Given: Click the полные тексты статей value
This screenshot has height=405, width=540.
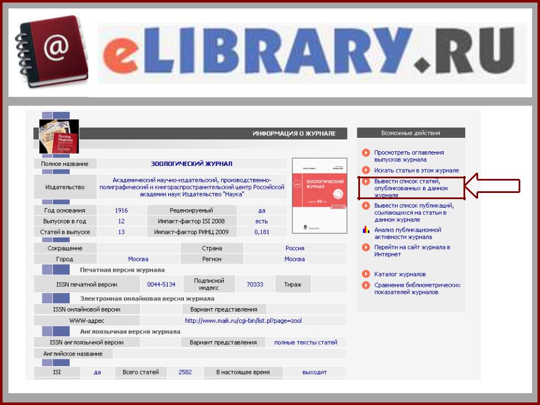Looking at the screenshot, I should 305,343.
